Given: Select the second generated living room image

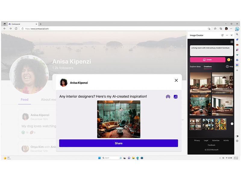Looking at the screenshot, I should coord(223,83).
